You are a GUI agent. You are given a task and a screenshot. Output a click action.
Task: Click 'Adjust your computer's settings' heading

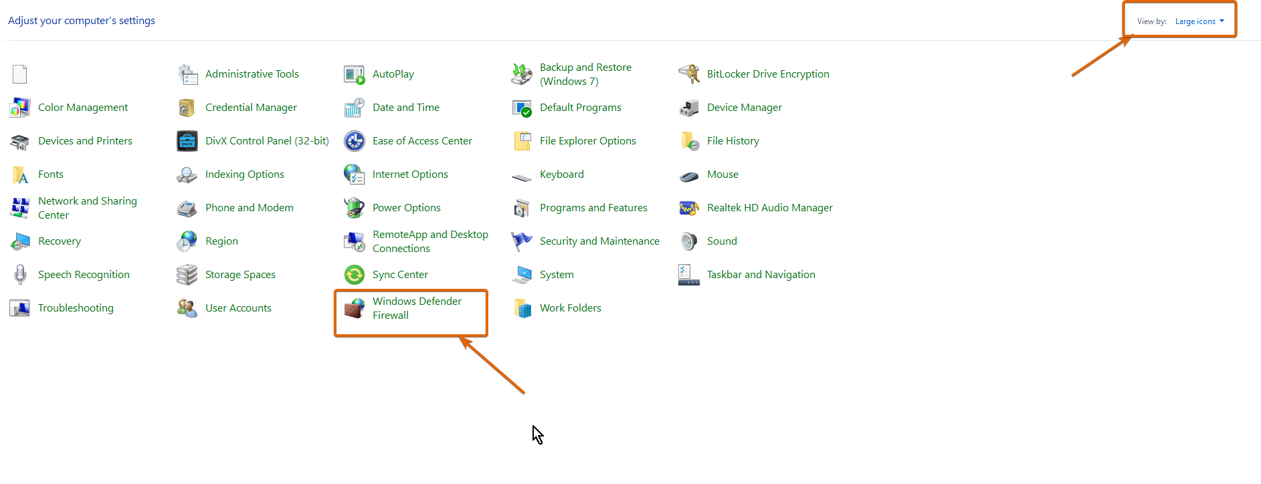82,21
